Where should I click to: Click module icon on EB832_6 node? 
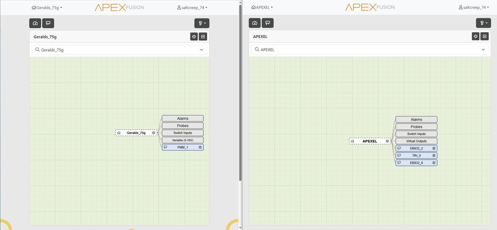click(x=399, y=163)
